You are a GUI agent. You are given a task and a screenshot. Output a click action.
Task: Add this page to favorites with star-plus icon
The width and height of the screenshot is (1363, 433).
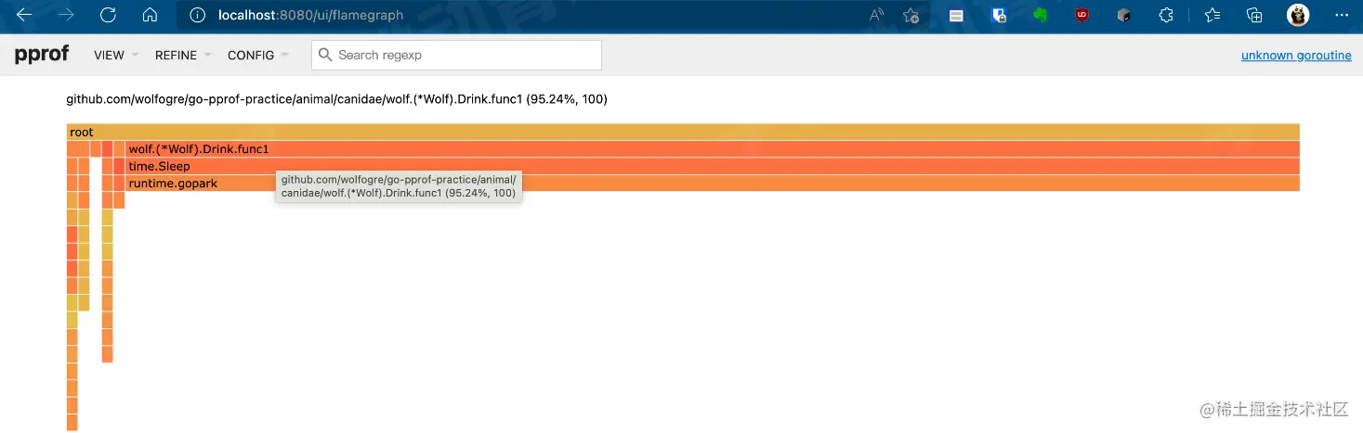point(911,15)
